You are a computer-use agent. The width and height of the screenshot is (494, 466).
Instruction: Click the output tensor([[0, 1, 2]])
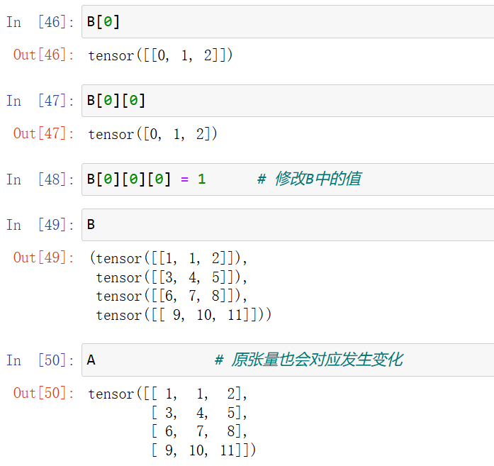tap(160, 55)
